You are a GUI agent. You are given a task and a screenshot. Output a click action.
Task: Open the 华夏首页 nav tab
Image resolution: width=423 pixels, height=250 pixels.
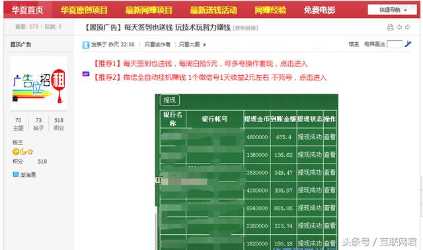(x=27, y=10)
